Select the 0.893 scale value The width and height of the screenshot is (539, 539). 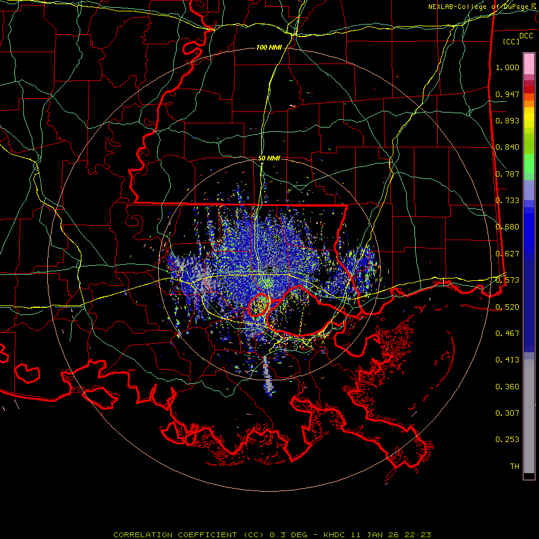pyautogui.click(x=507, y=120)
